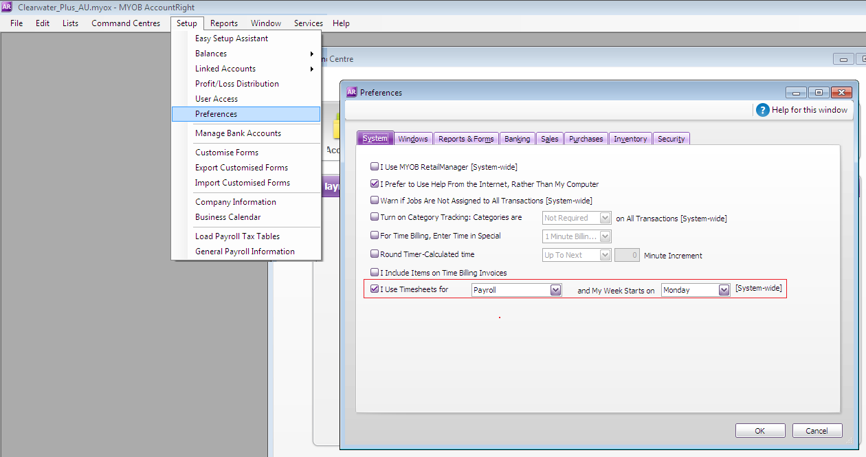The width and height of the screenshot is (866, 457).
Task: Switch to the Inventory tab
Action: pyautogui.click(x=630, y=139)
